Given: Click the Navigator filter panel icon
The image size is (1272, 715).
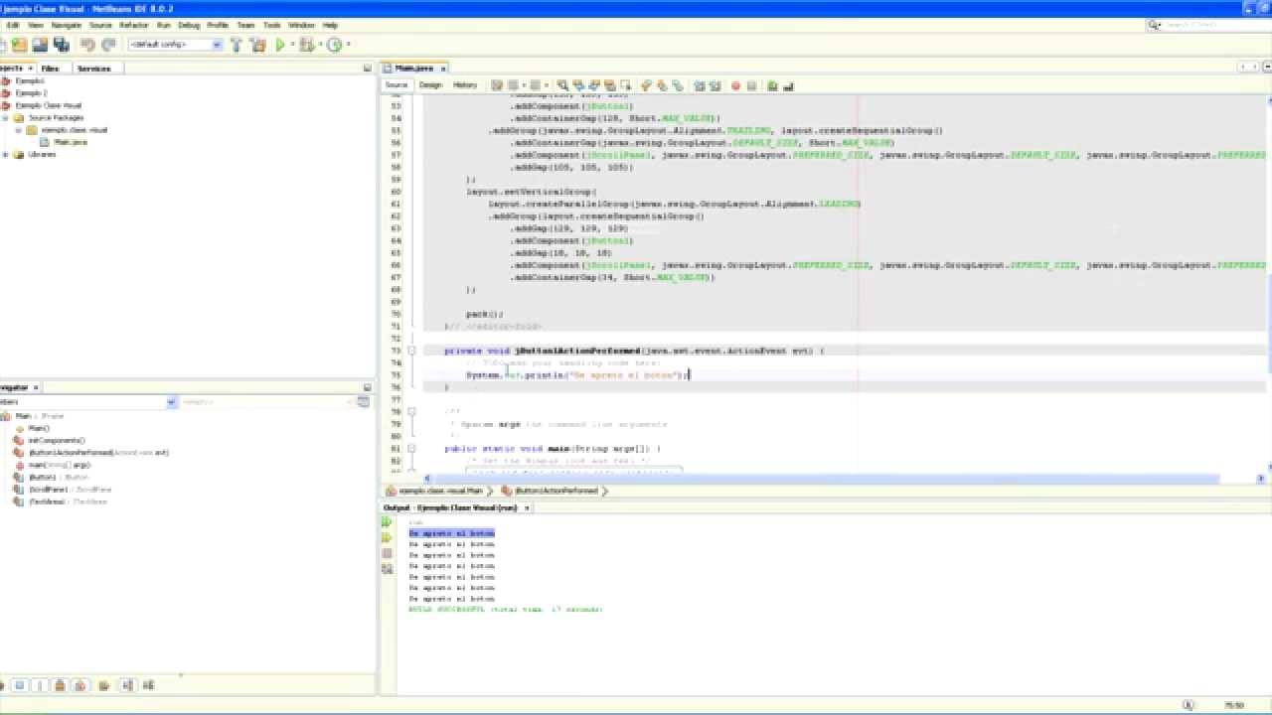Looking at the screenshot, I should pyautogui.click(x=364, y=401).
